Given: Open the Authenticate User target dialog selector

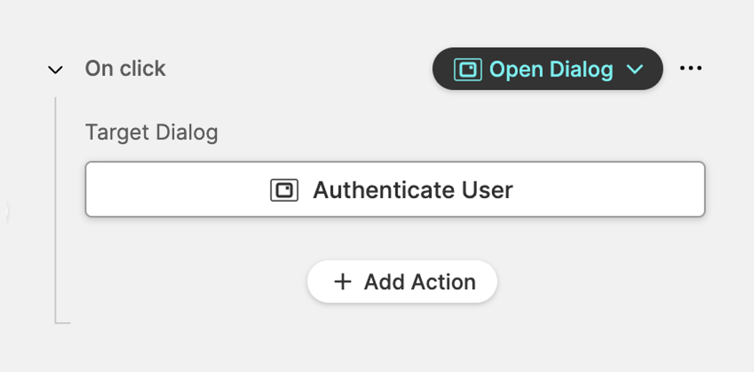Looking at the screenshot, I should tap(395, 190).
